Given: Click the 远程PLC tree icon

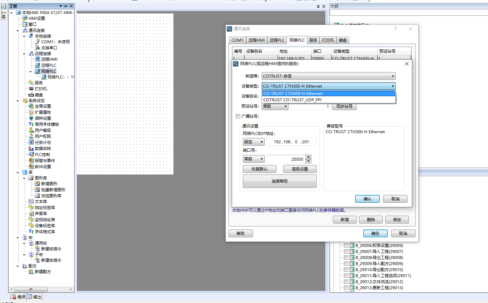Looking at the screenshot, I should tap(38, 65).
